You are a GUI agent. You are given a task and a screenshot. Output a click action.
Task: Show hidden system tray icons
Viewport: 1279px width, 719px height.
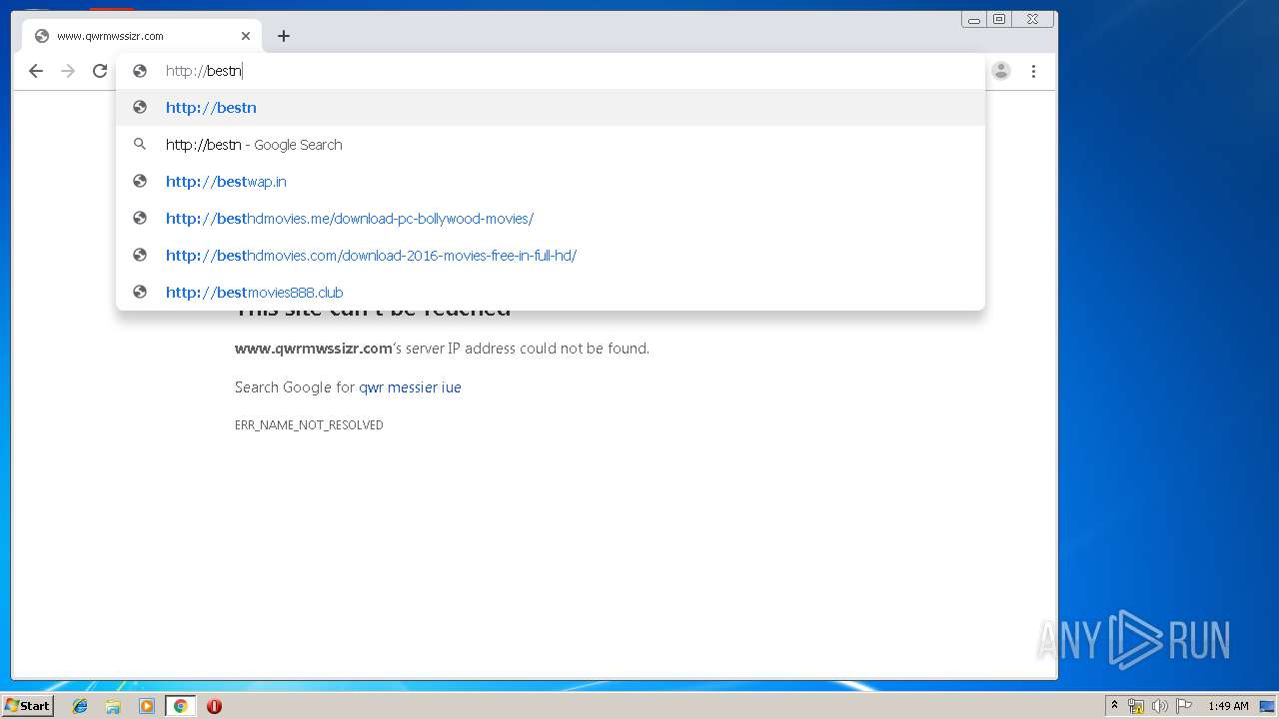[1114, 706]
